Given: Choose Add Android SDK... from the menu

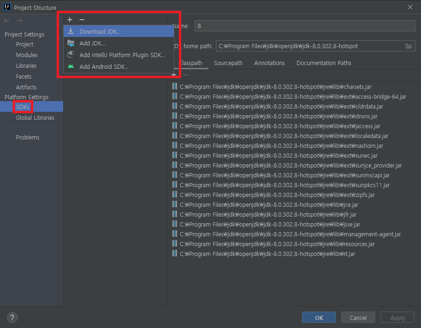Looking at the screenshot, I should click(x=118, y=66).
